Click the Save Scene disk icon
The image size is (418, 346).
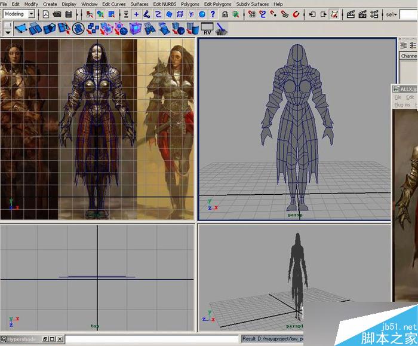pos(69,14)
